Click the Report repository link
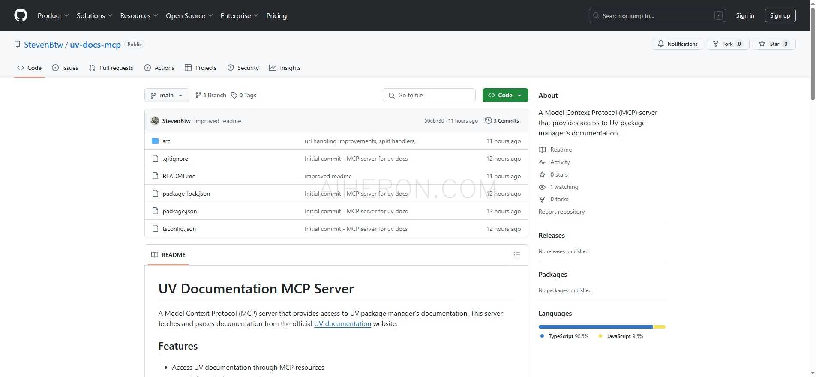 tap(561, 212)
